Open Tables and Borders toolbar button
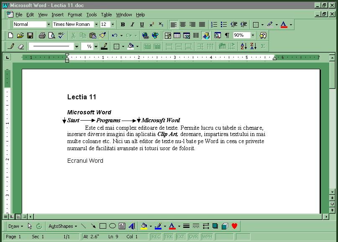 click(167, 35)
